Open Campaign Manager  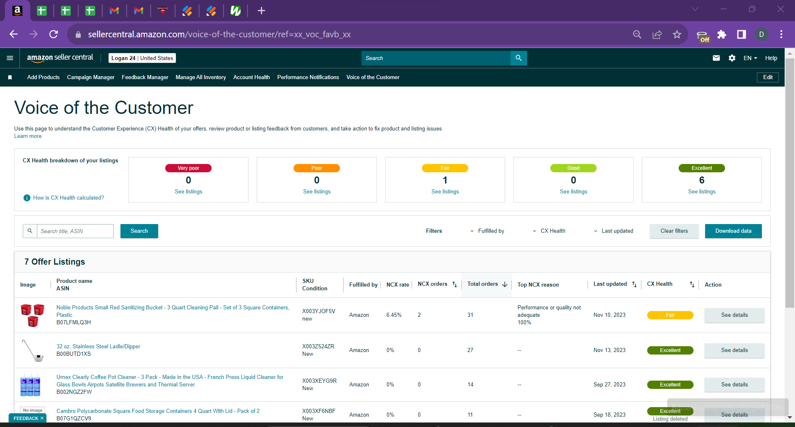(91, 77)
